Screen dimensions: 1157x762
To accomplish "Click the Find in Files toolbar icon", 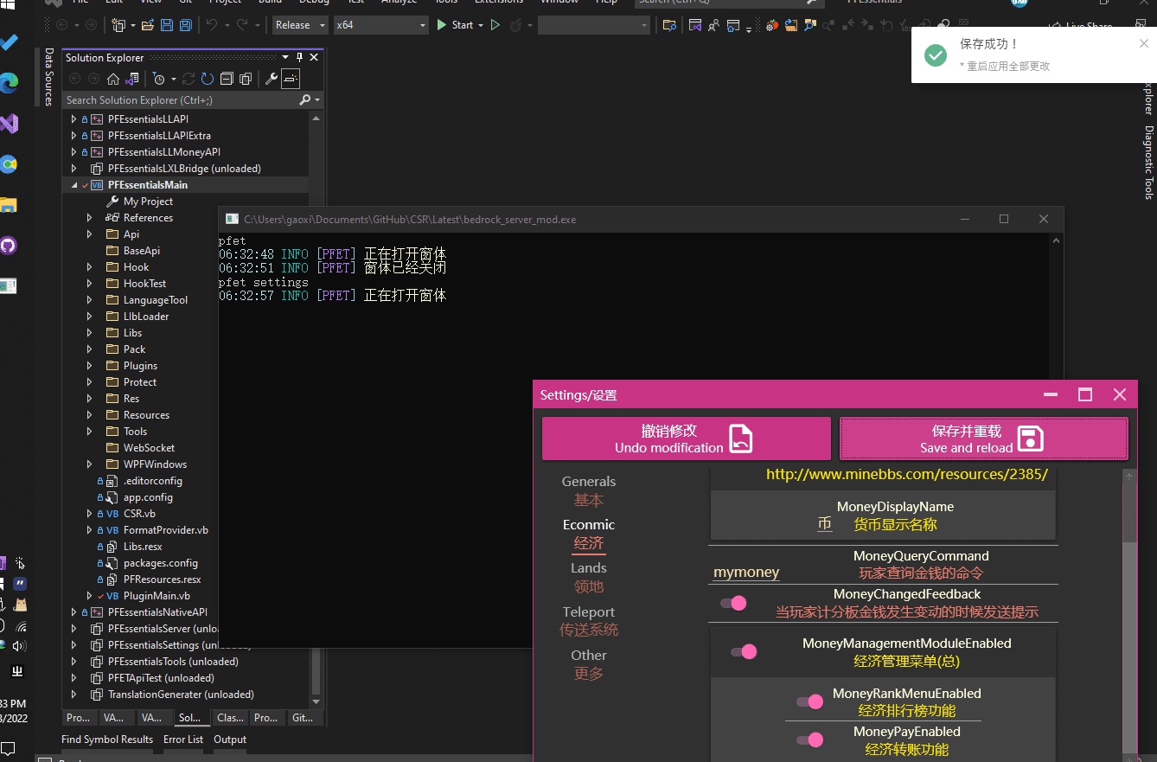I will click(x=669, y=25).
